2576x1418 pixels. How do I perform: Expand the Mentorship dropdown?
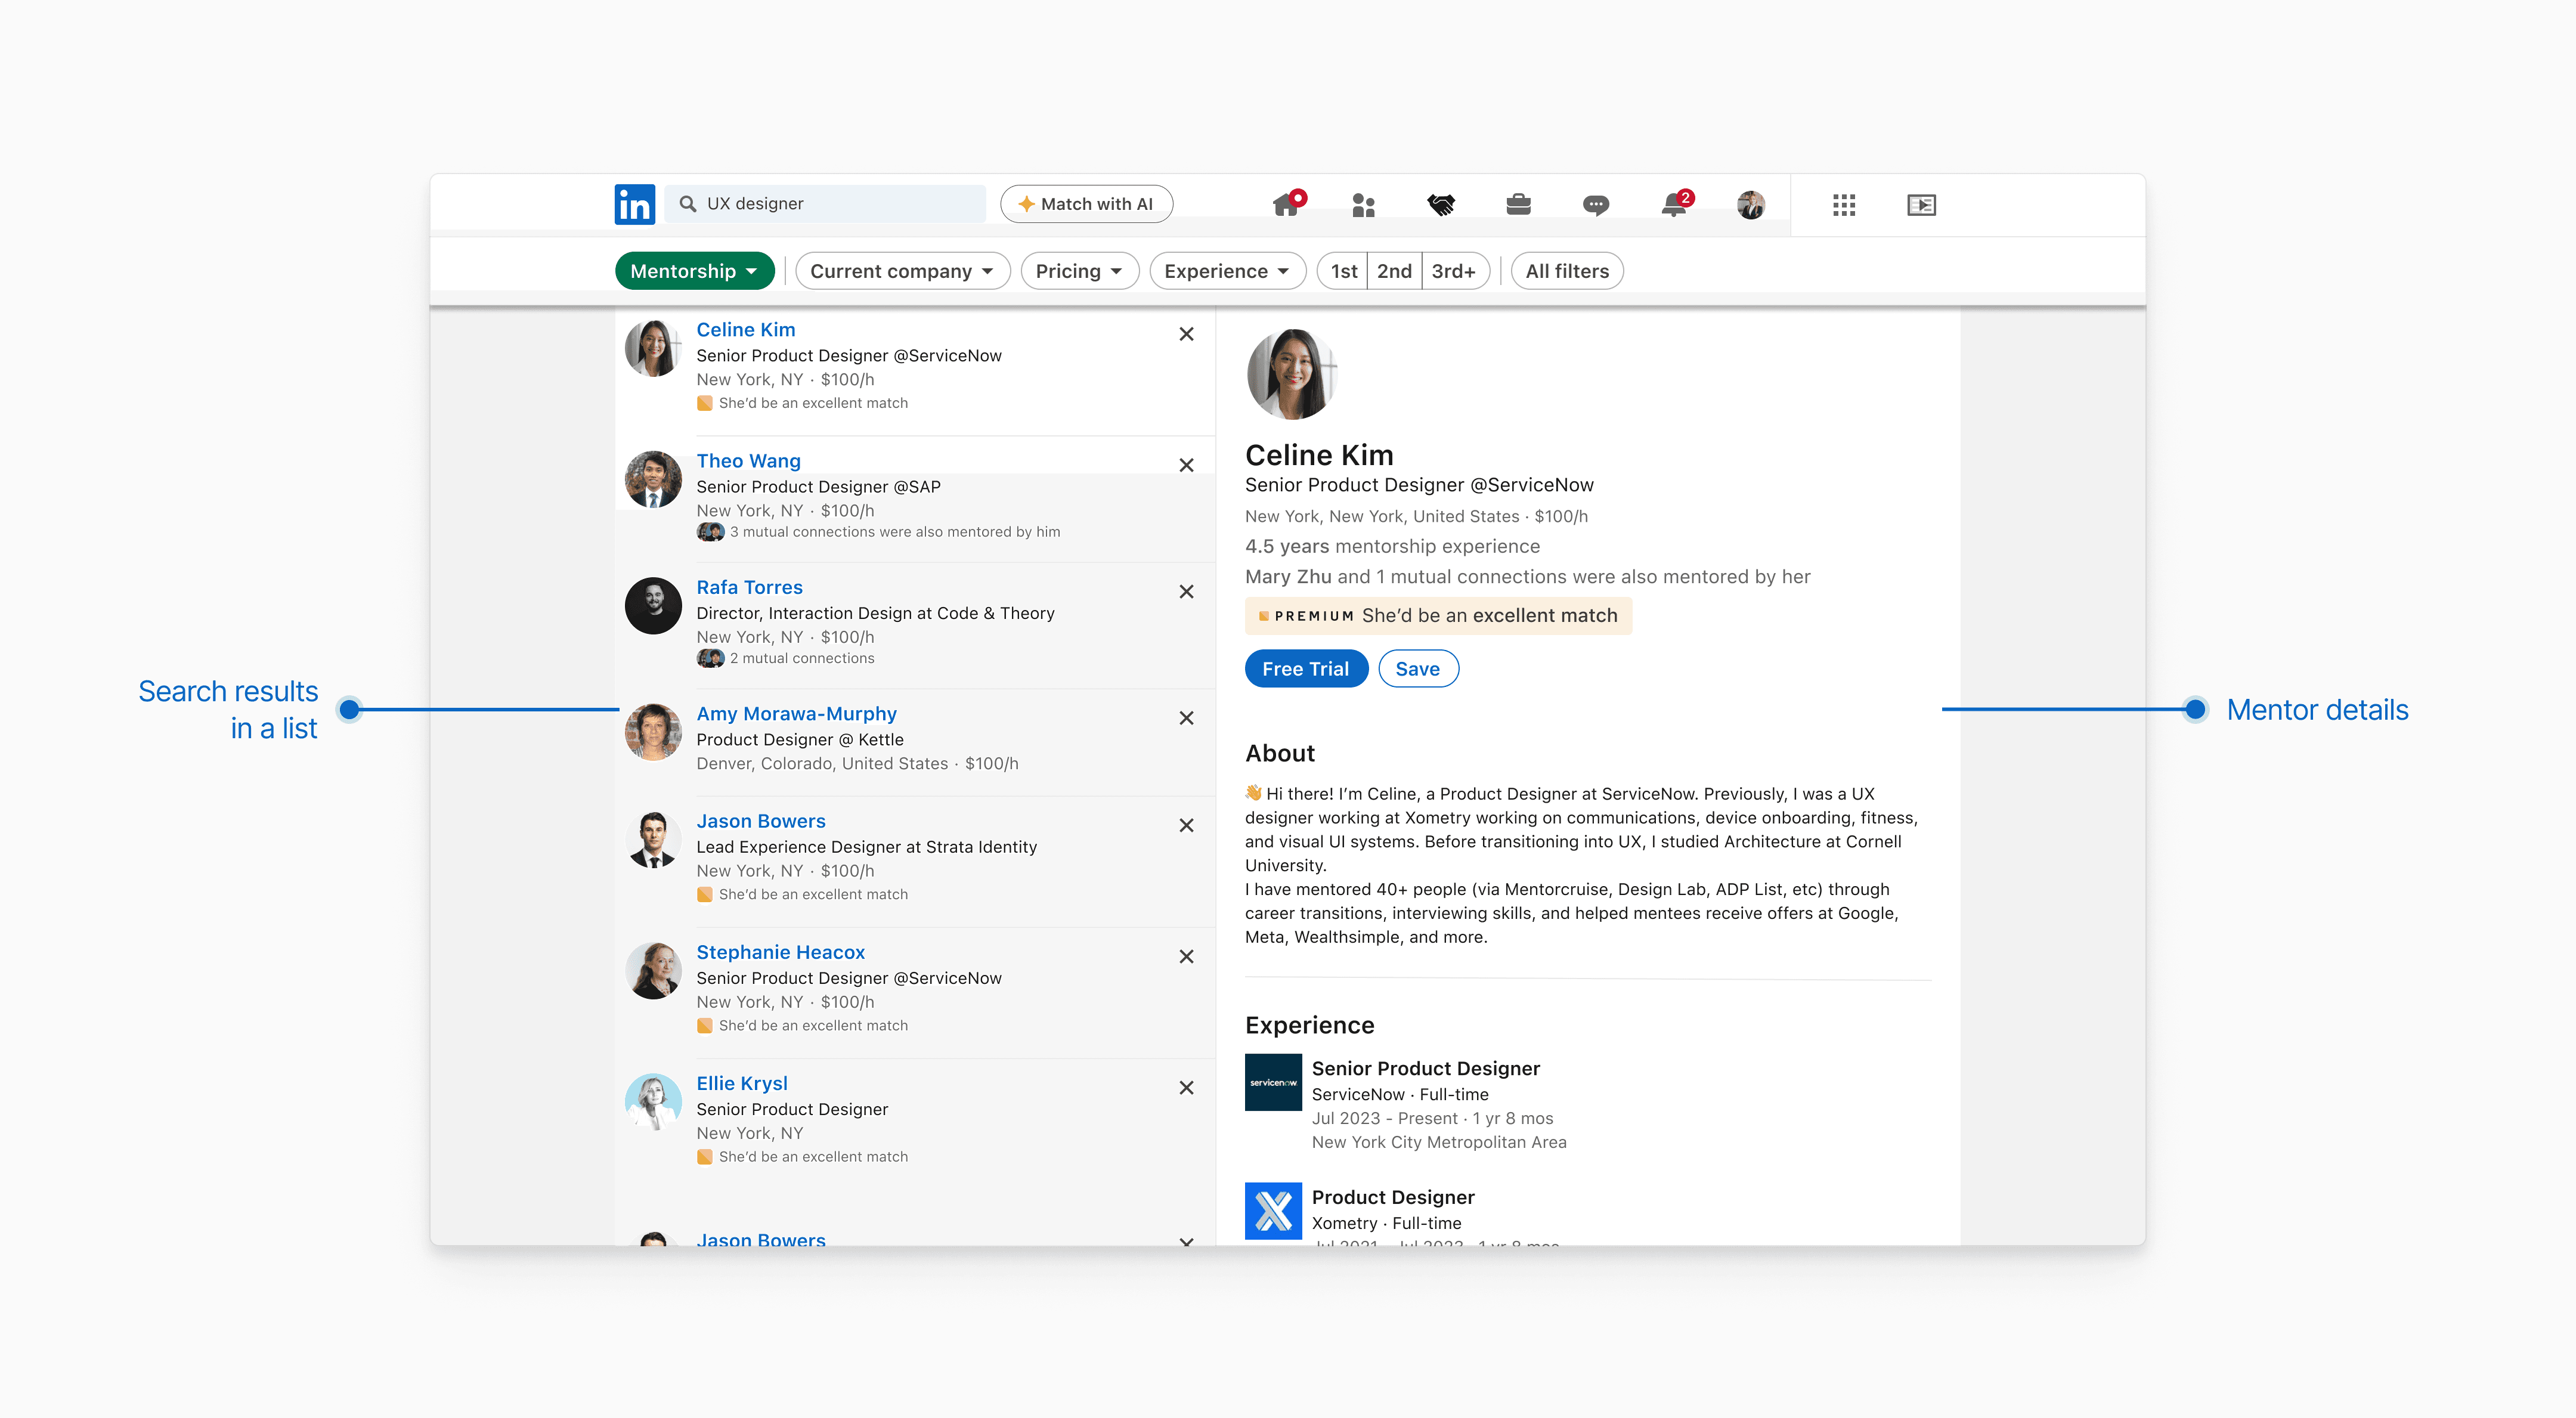(694, 271)
